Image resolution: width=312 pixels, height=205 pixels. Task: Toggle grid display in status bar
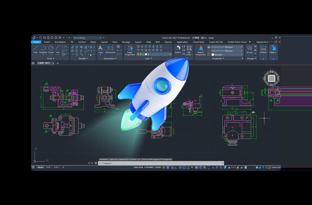[168, 167]
